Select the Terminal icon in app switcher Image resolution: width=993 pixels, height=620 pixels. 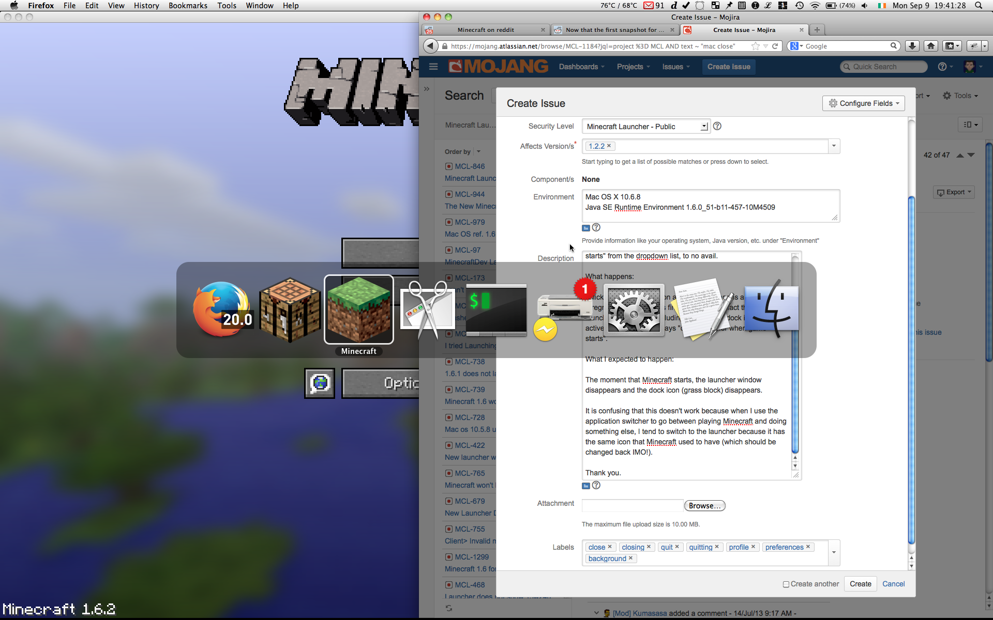(496, 309)
